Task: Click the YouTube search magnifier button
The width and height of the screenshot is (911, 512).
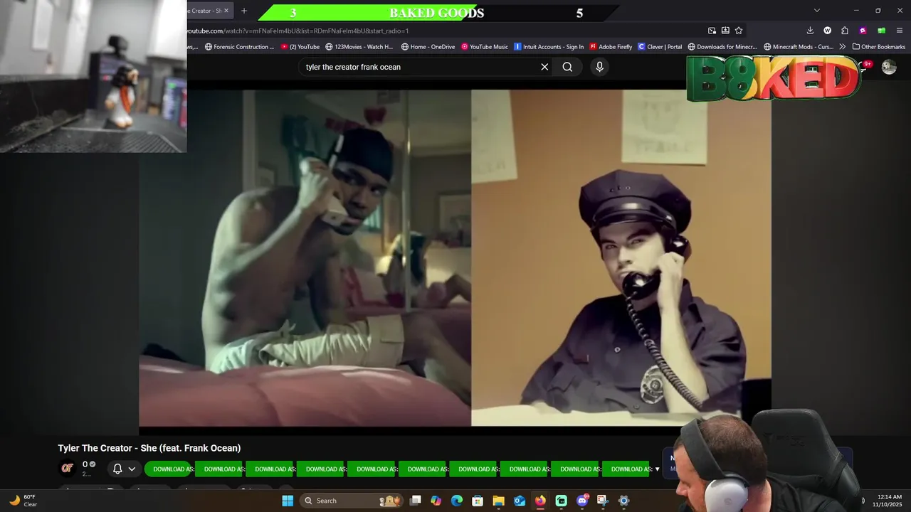Action: coord(567,67)
